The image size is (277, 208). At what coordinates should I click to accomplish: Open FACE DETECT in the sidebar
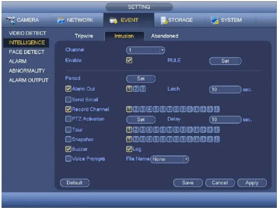point(27,52)
